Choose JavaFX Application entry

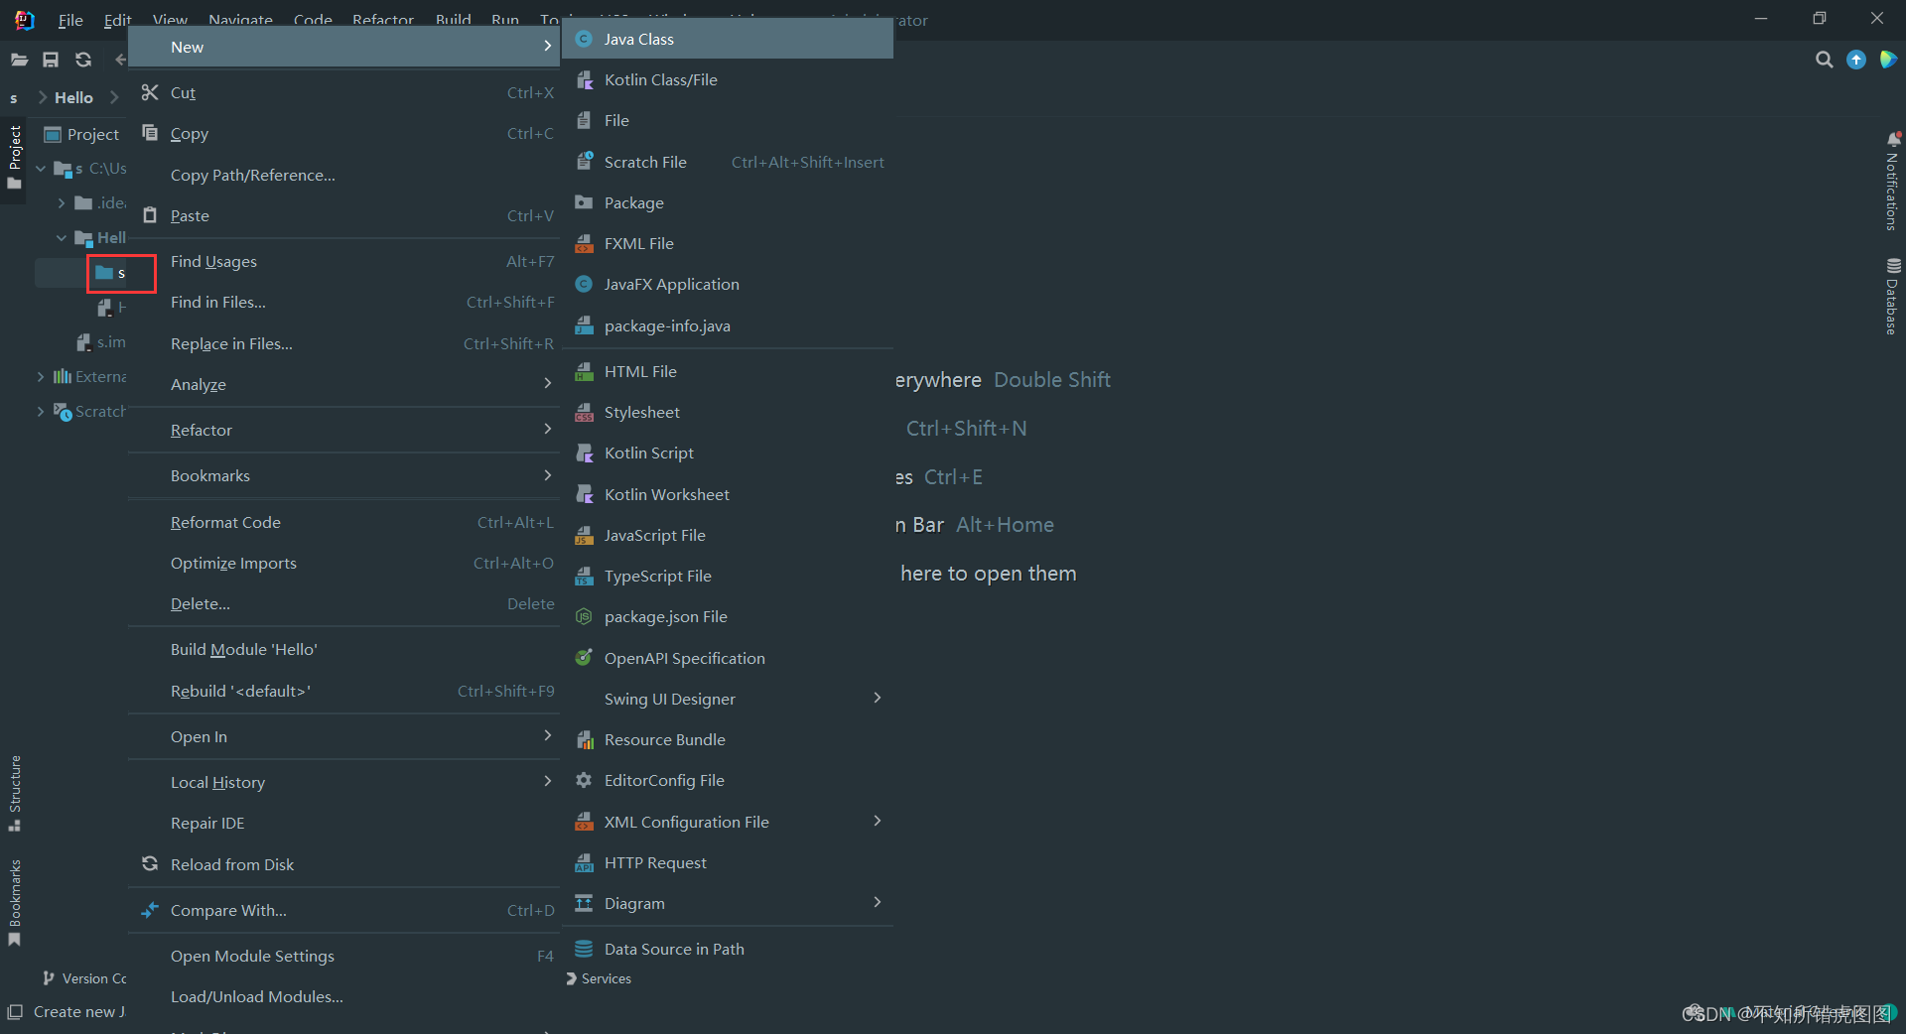coord(728,284)
